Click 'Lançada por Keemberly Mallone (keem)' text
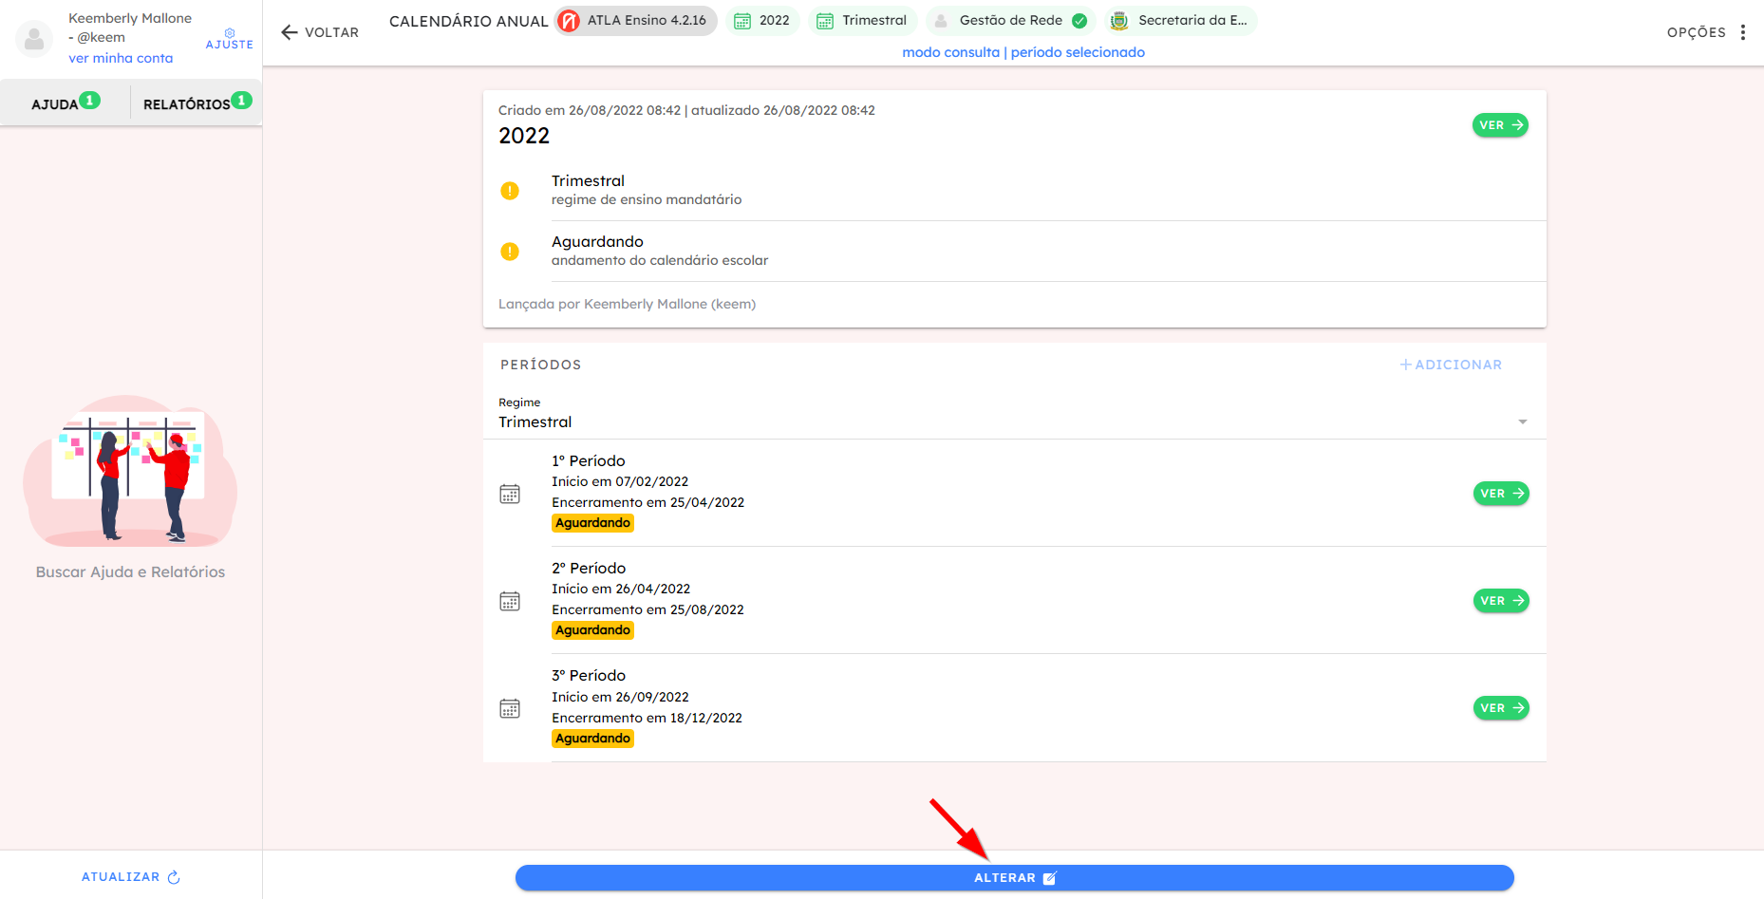Viewport: 1764px width, 899px height. tap(627, 304)
